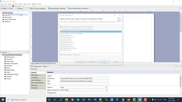Screen dimensions: 182x102
Task: Select Styles in the Outline tree
Action: coord(7,72)
